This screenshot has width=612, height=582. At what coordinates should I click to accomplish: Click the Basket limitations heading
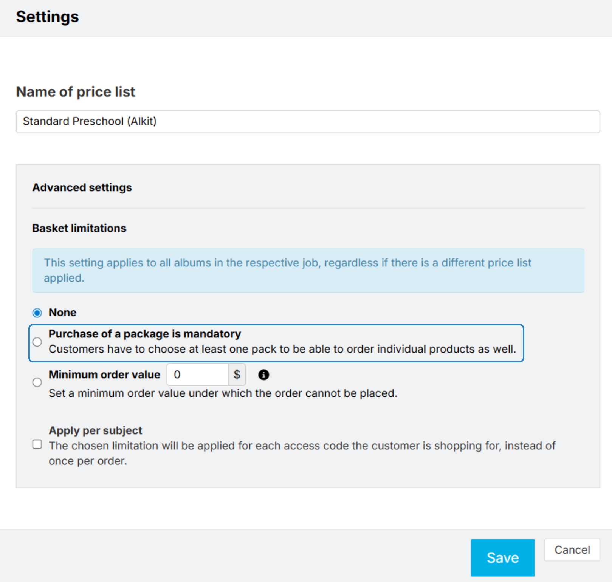pos(79,228)
